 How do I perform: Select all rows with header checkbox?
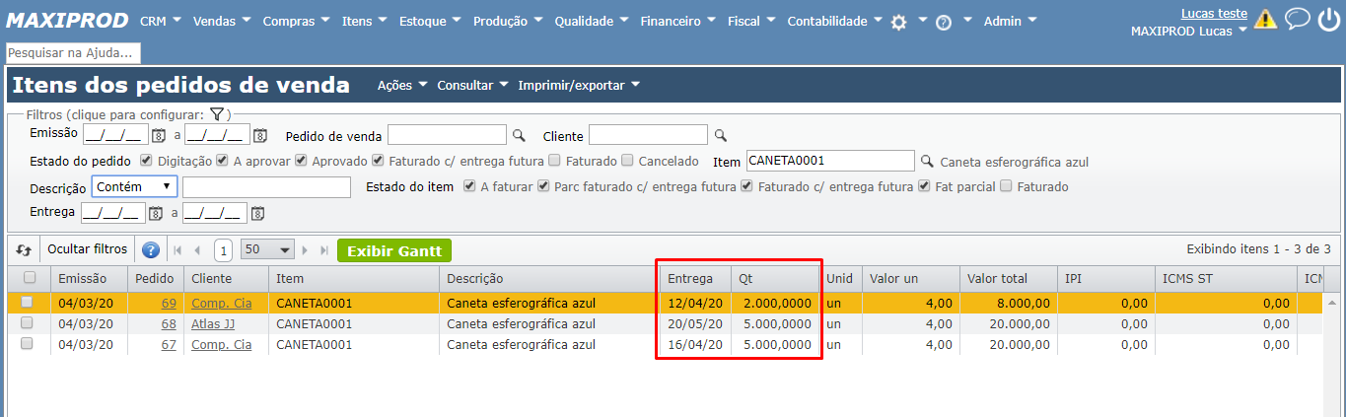coord(29,279)
